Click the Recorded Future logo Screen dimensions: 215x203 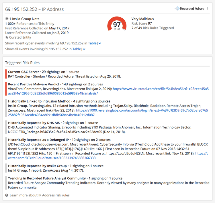click(190, 9)
